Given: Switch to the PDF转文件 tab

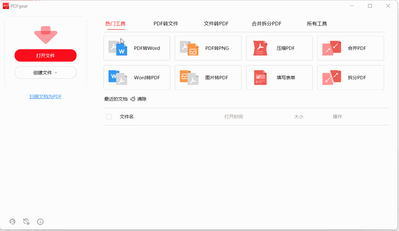Looking at the screenshot, I should click(x=166, y=24).
